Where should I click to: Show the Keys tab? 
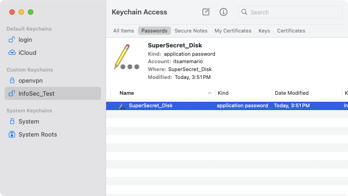tap(264, 31)
